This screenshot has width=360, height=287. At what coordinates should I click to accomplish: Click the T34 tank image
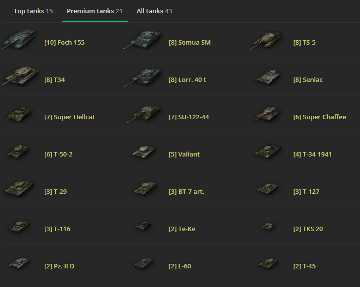[x=20, y=77]
